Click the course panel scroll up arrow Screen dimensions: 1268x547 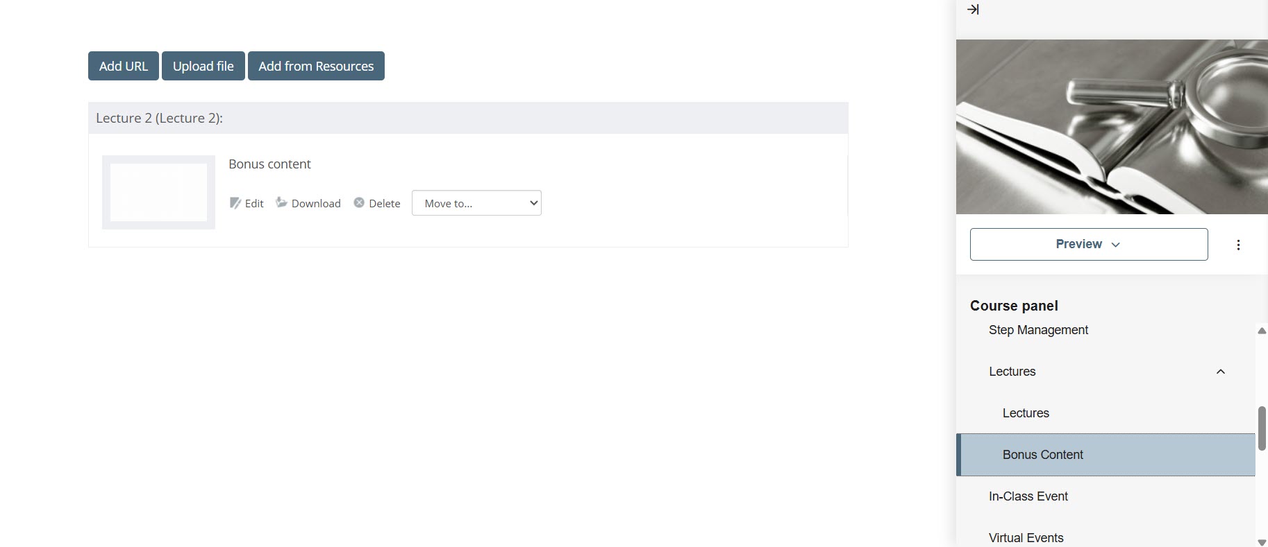[1261, 331]
